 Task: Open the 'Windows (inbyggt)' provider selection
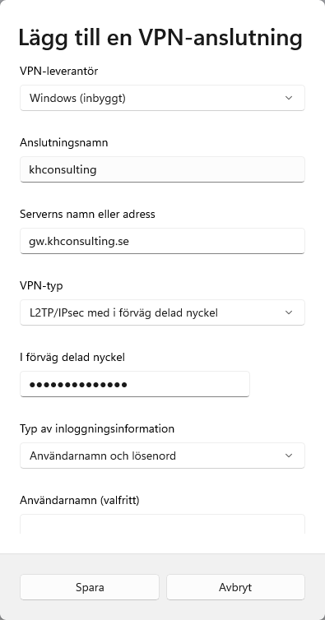(162, 98)
